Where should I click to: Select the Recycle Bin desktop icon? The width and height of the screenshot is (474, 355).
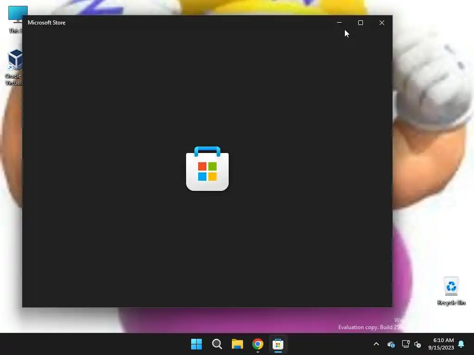451,291
